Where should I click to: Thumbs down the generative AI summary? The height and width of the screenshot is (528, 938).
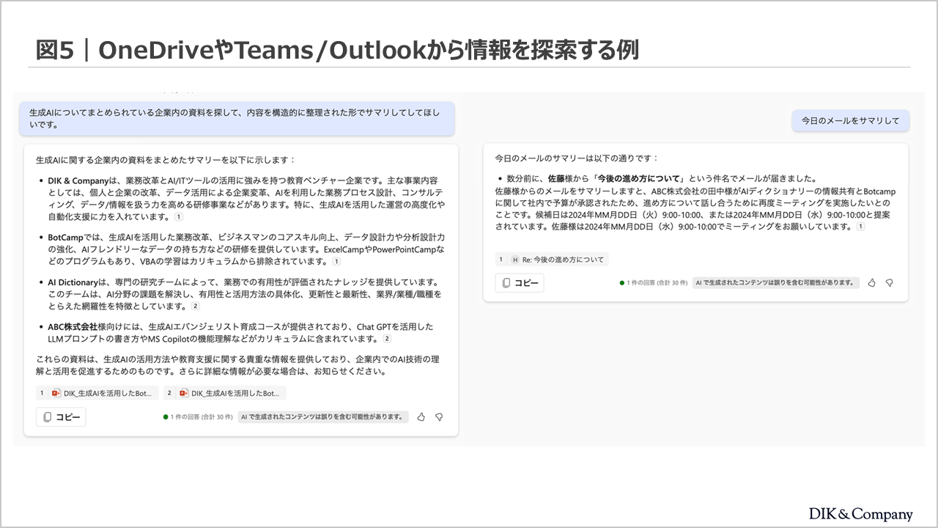click(439, 417)
